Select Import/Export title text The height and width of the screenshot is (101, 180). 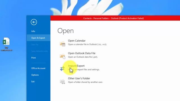click(76, 66)
